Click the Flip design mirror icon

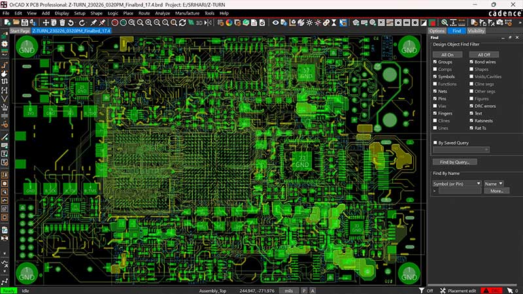(208, 23)
